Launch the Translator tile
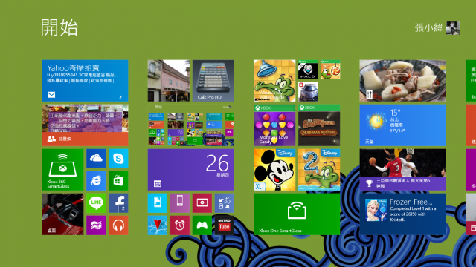Screen dimensions: 476x267 [x=225, y=202]
